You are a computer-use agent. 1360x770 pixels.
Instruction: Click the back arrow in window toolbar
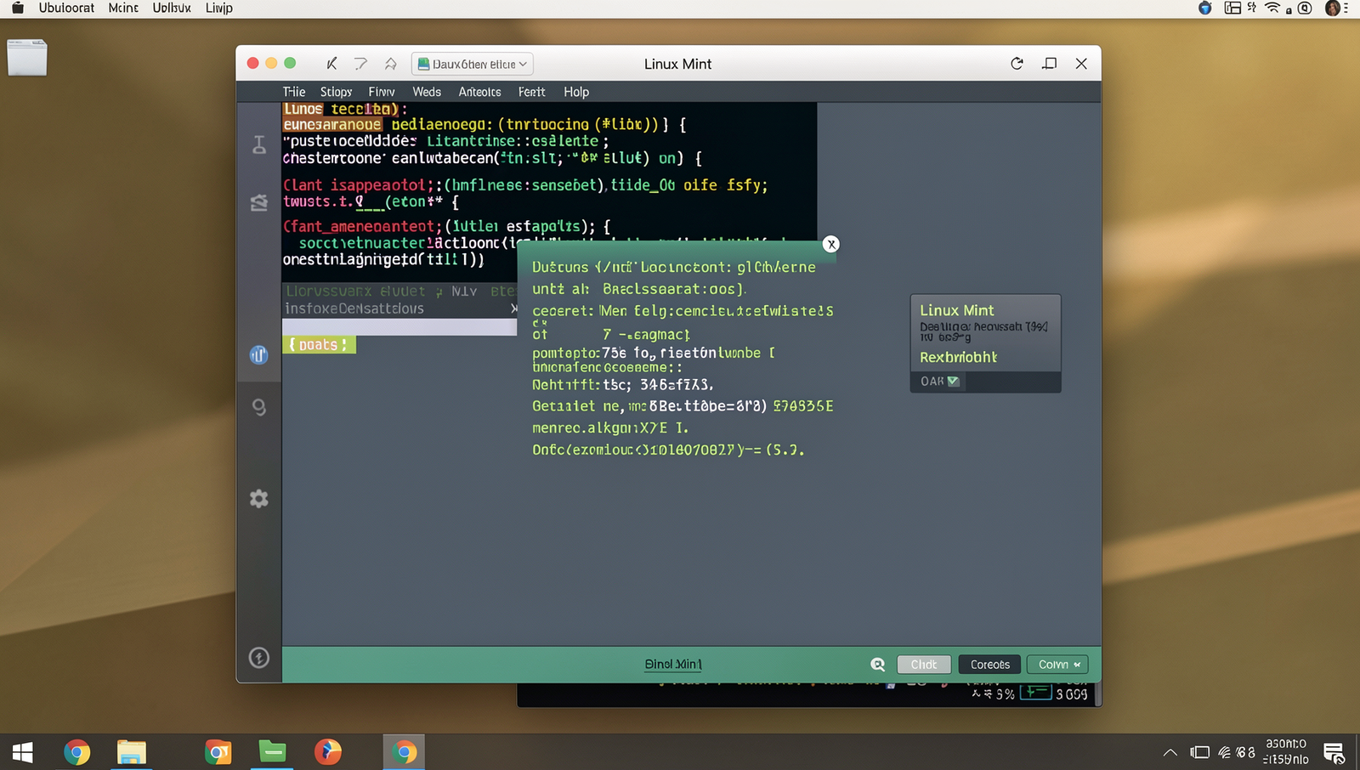click(x=331, y=64)
